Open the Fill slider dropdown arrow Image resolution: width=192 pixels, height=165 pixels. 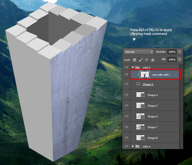pyautogui.click(x=179, y=60)
